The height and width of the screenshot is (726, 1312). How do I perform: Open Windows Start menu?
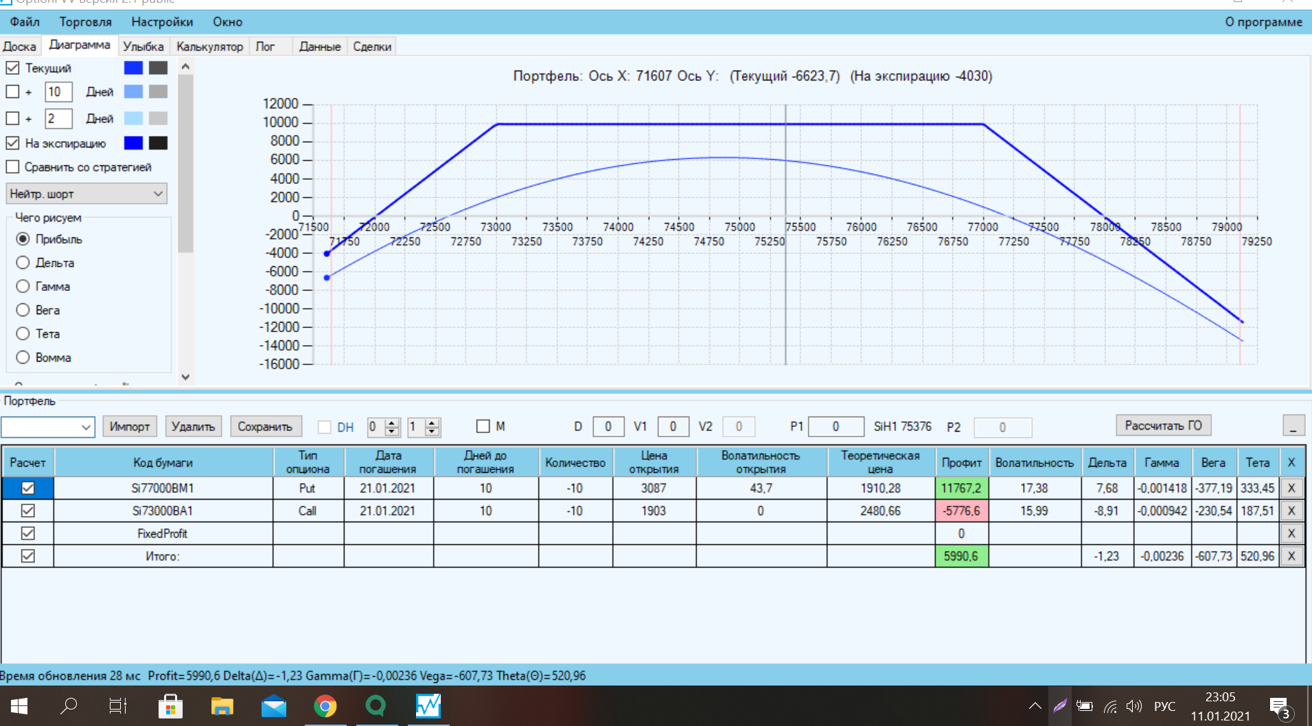[19, 705]
